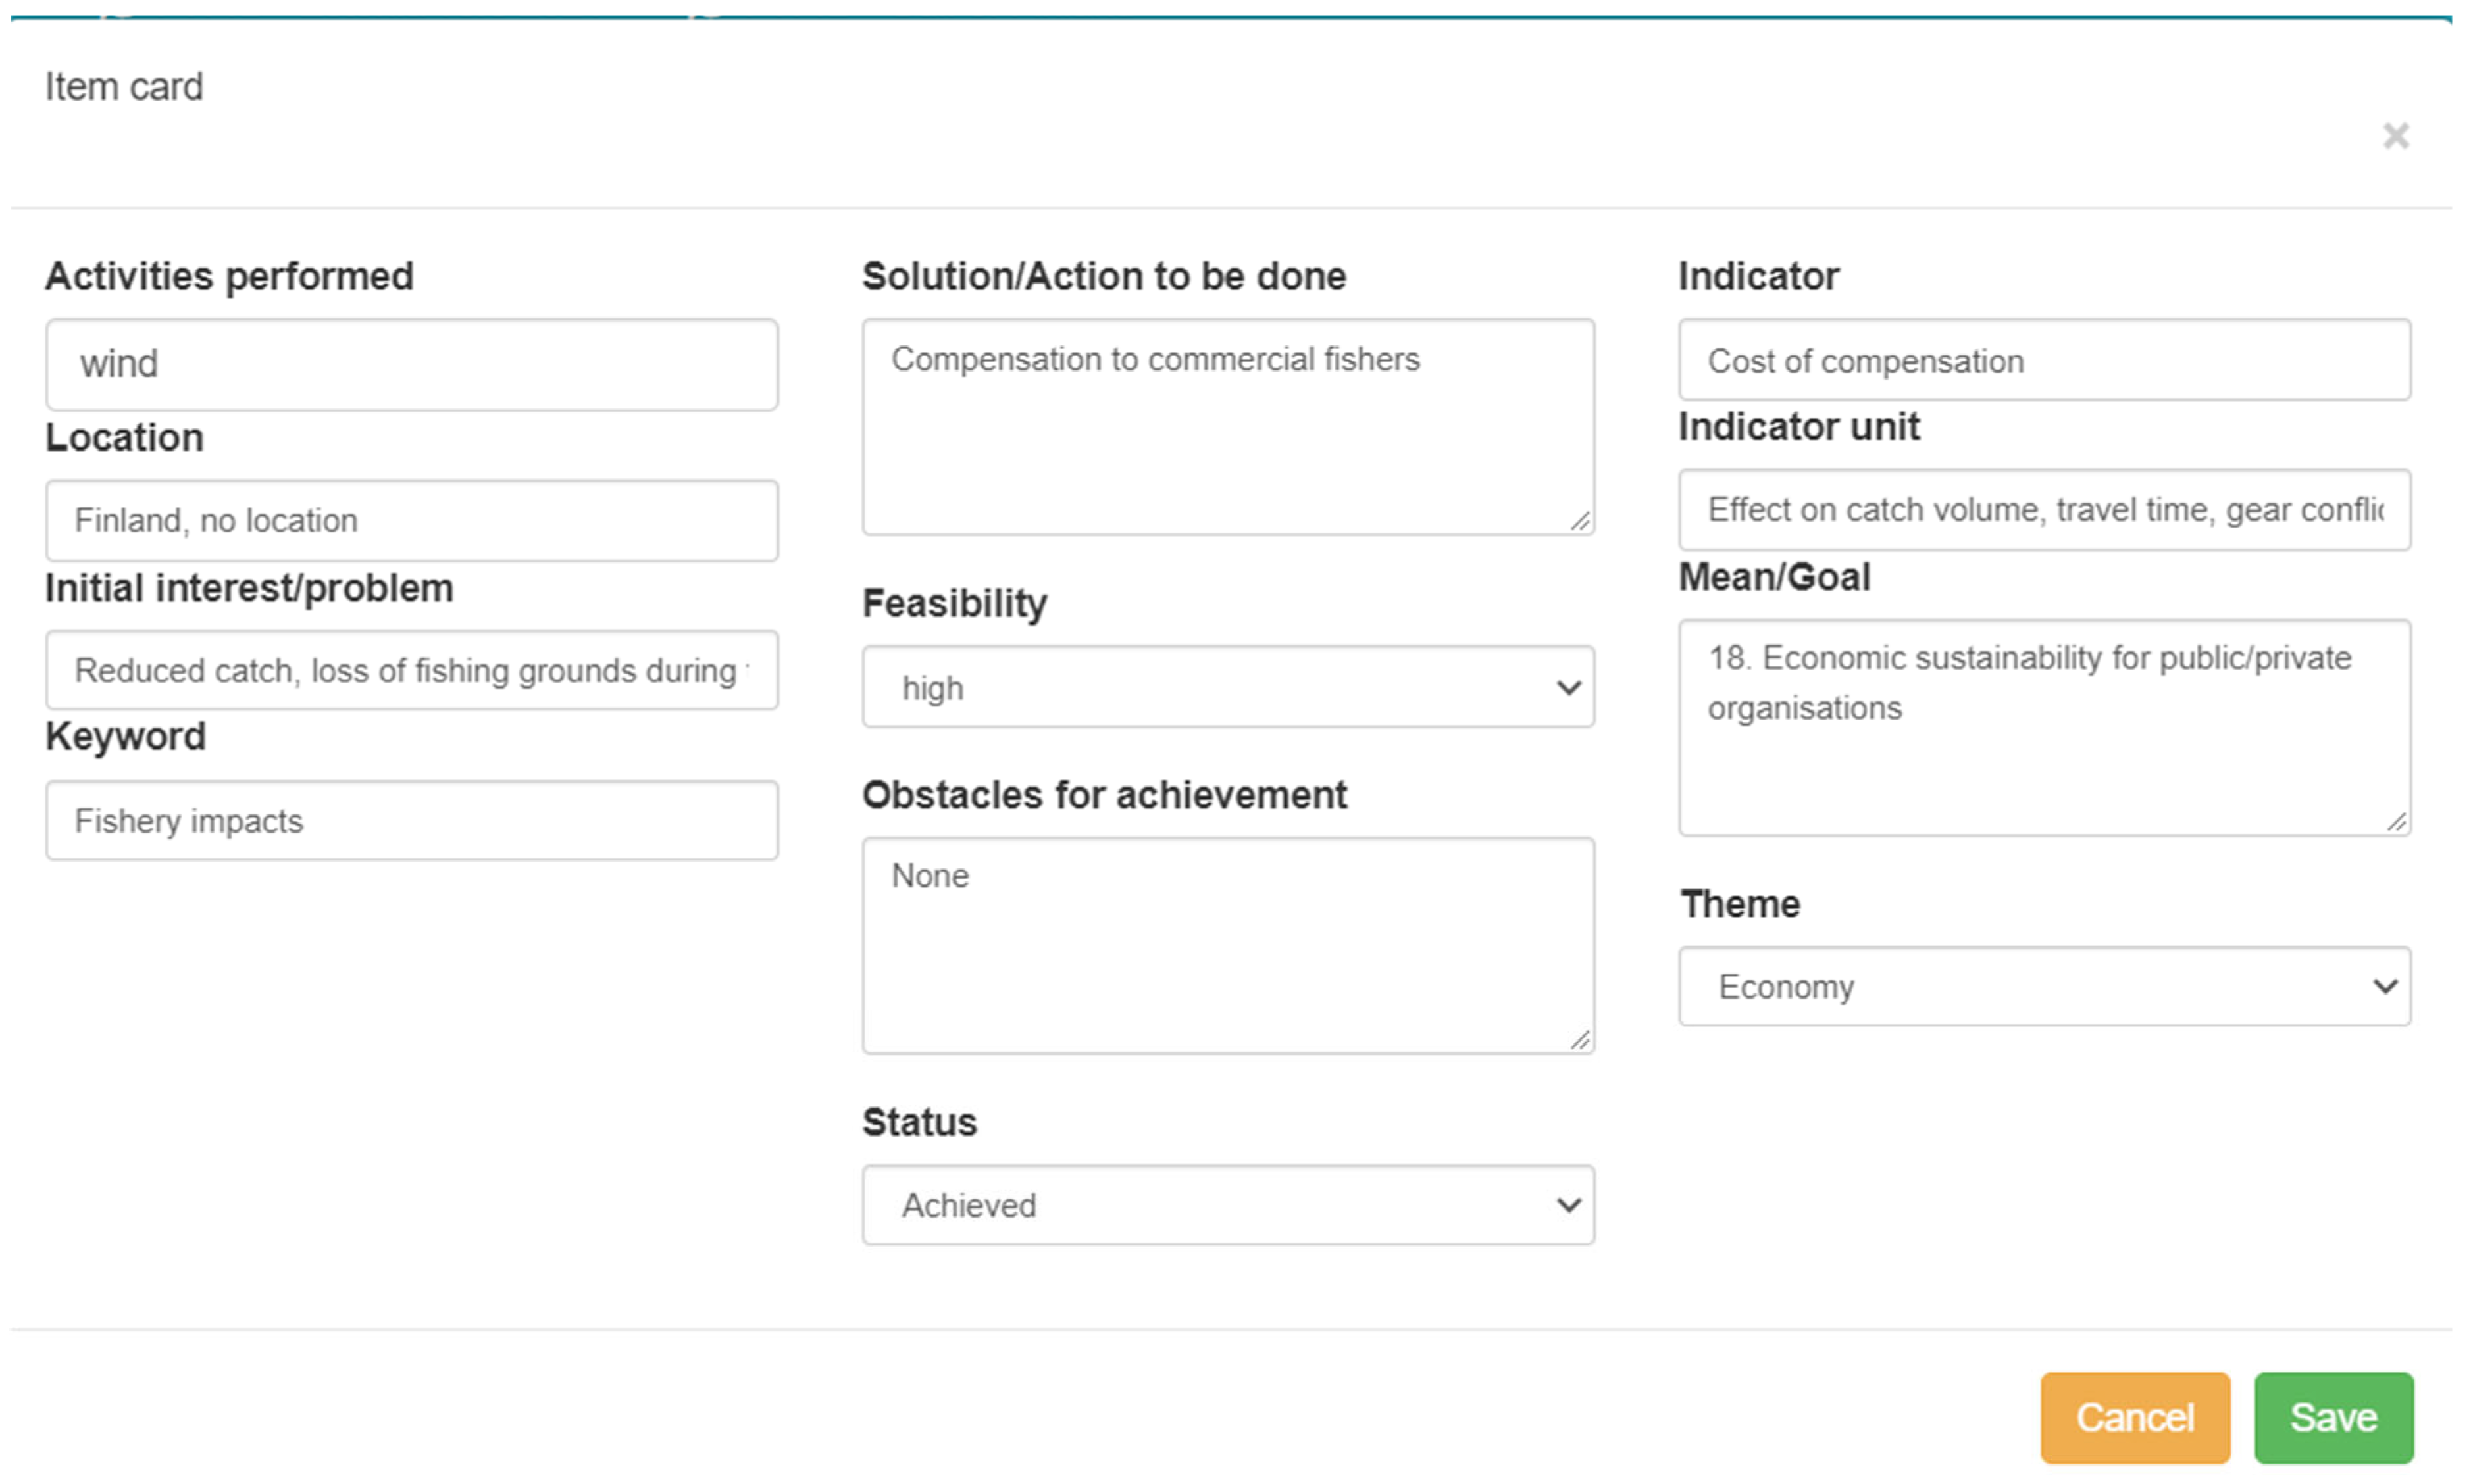Open the Status dropdown showing Achieved
Image resolution: width=2471 pixels, height=1484 pixels.
(1227, 1204)
